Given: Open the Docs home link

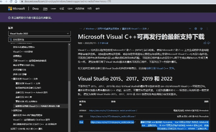Looking at the screenshot, I should click(35, 9).
